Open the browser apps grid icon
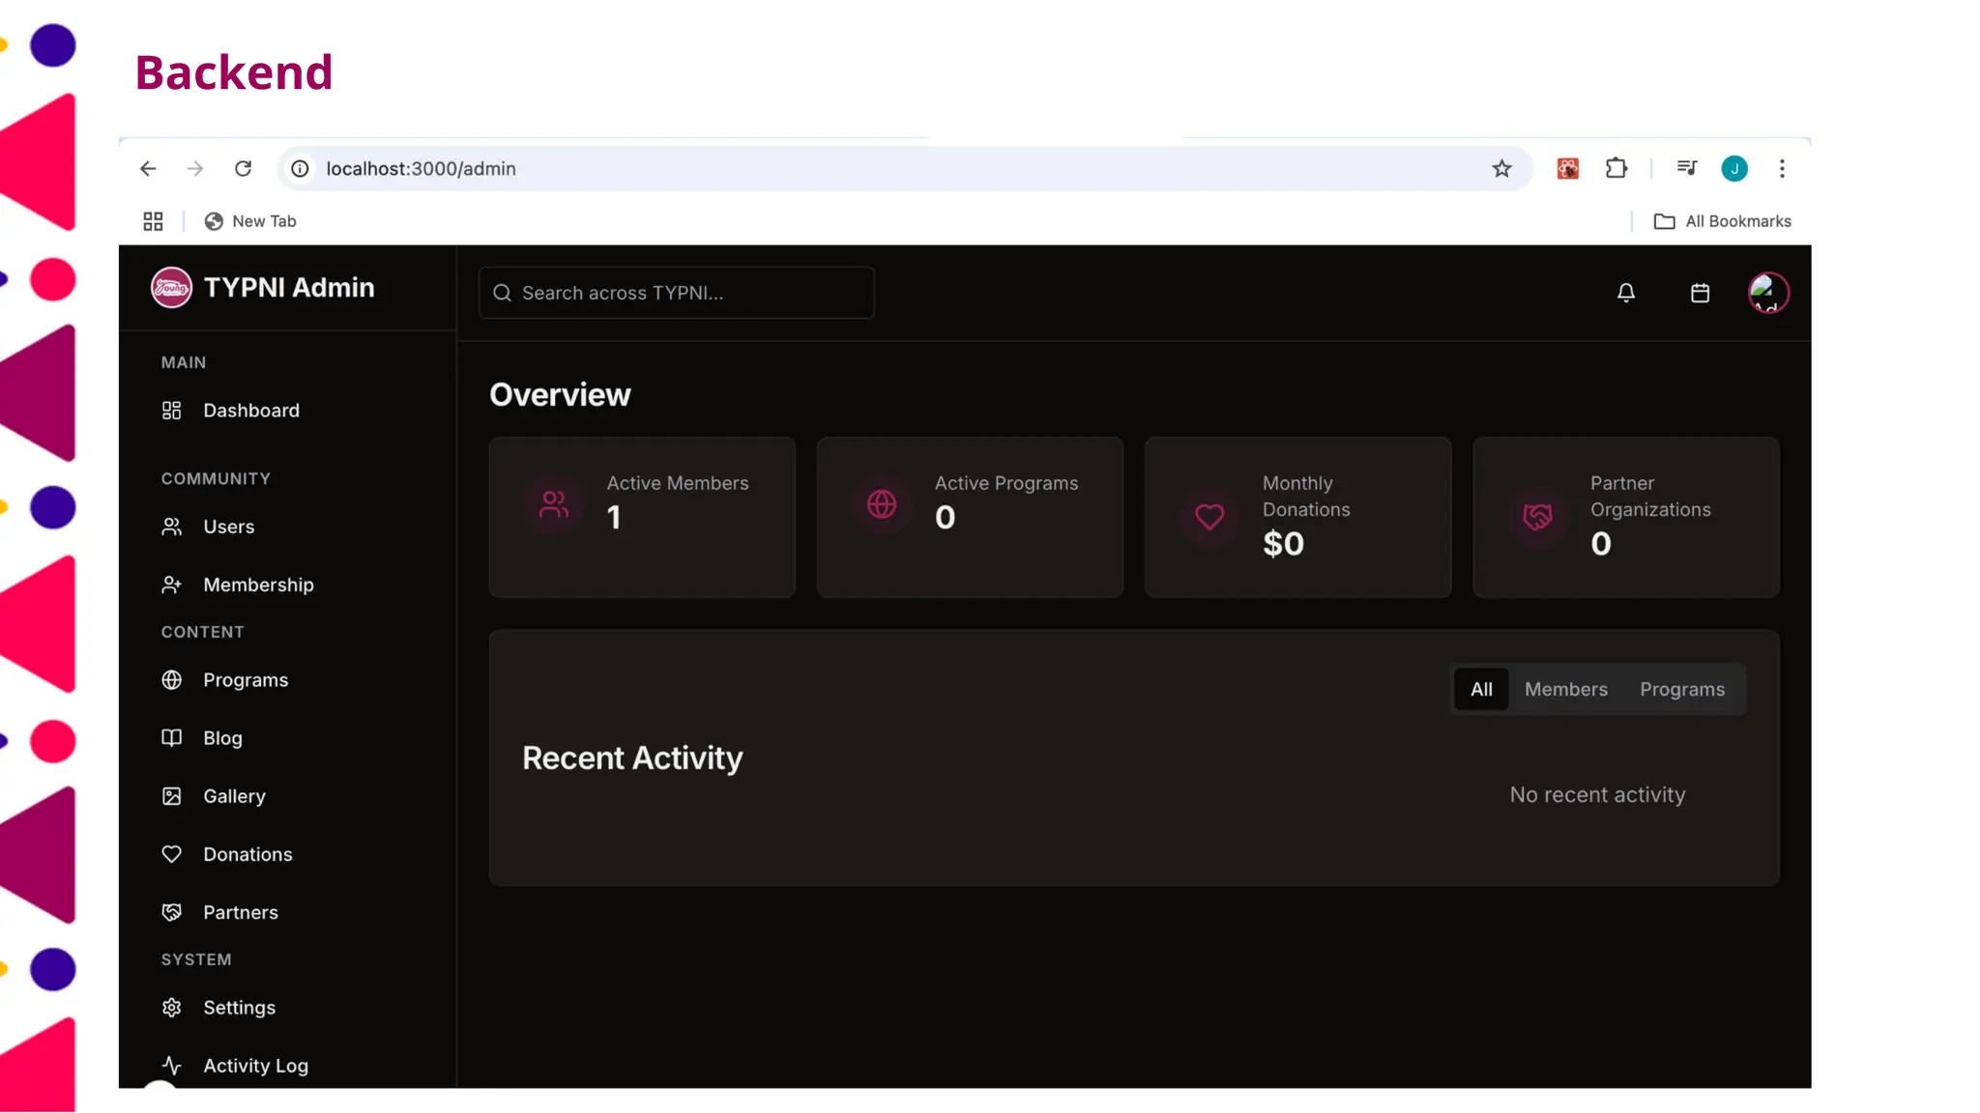1980x1113 pixels. (153, 221)
